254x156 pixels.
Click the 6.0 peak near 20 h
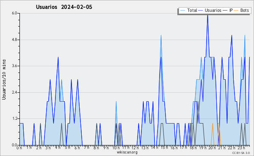208,15
